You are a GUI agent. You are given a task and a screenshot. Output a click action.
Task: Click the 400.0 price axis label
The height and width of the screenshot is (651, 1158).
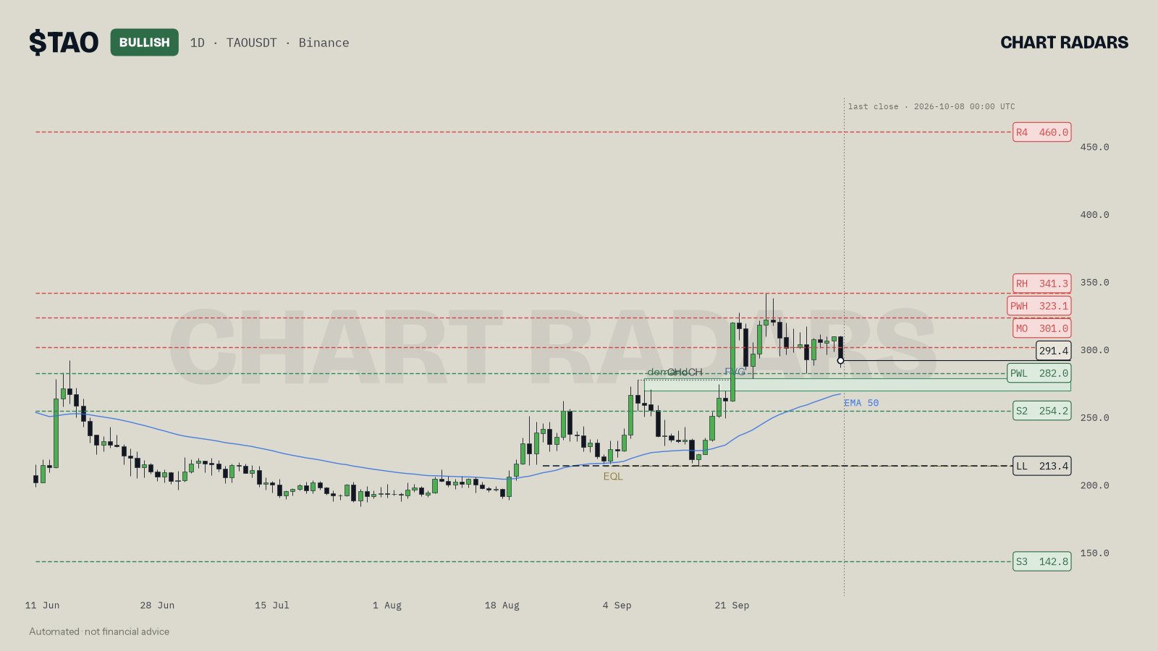pyautogui.click(x=1094, y=215)
